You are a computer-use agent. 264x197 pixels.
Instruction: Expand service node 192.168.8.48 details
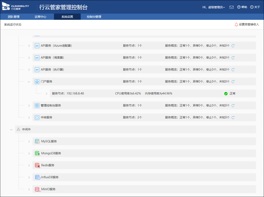pyautogui.click(x=46, y=94)
